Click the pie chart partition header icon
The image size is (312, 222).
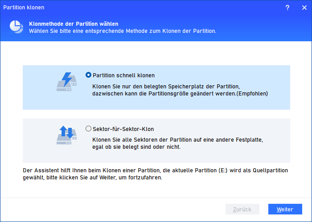[x=17, y=27]
